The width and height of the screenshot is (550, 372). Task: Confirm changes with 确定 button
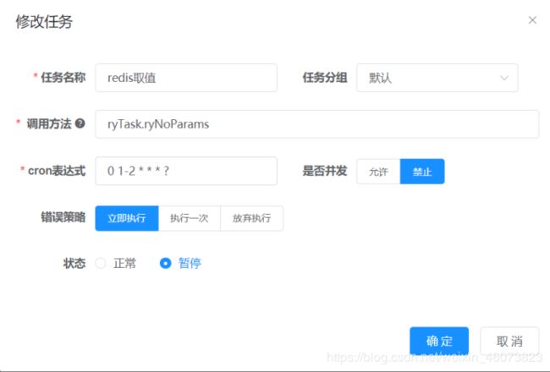[x=439, y=341]
